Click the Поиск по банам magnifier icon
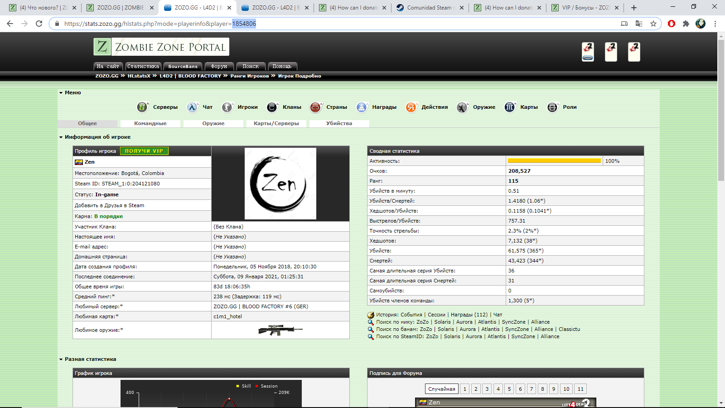This screenshot has width=725, height=408. pos(371,329)
